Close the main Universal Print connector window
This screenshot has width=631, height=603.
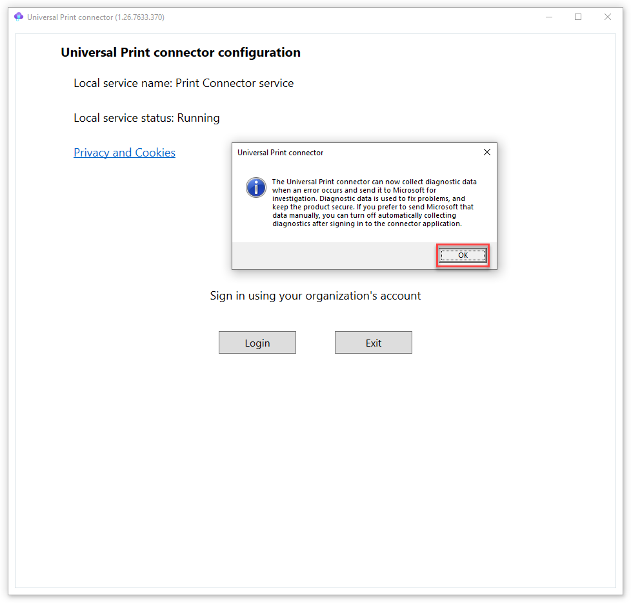608,17
